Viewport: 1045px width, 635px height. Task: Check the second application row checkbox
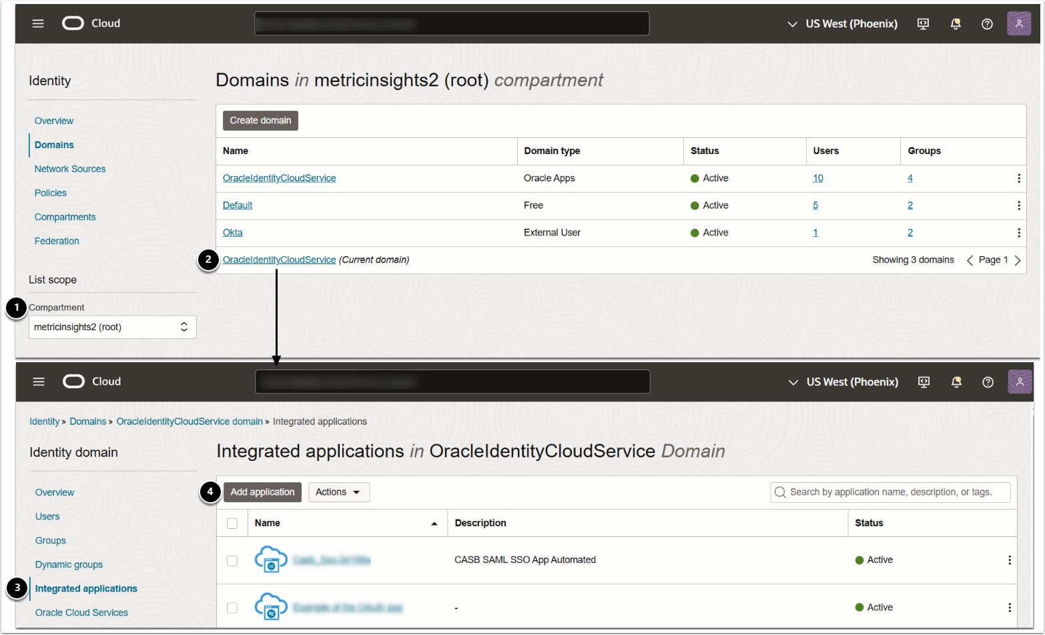pyautogui.click(x=232, y=608)
